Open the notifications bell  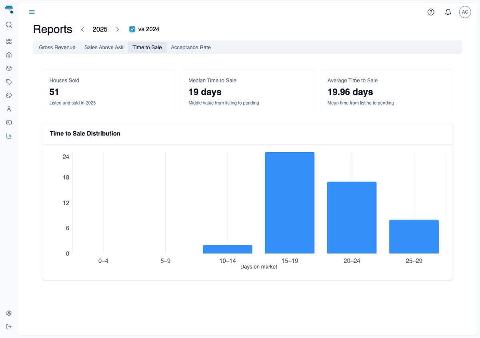[448, 12]
